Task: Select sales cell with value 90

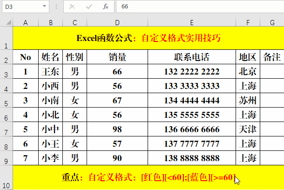Action: (x=117, y=158)
